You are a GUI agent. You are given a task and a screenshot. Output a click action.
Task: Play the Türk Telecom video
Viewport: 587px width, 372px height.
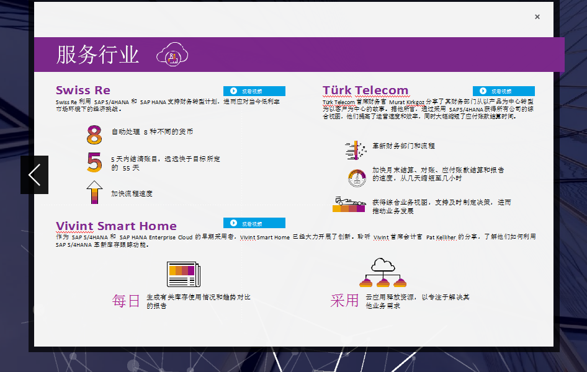[503, 91]
